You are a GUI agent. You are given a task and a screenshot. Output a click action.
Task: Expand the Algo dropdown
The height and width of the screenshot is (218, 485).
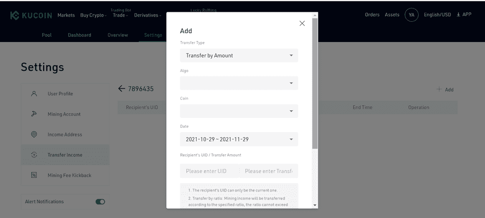click(239, 83)
